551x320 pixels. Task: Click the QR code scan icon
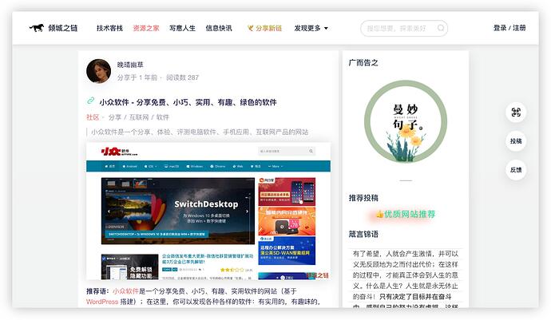516,113
